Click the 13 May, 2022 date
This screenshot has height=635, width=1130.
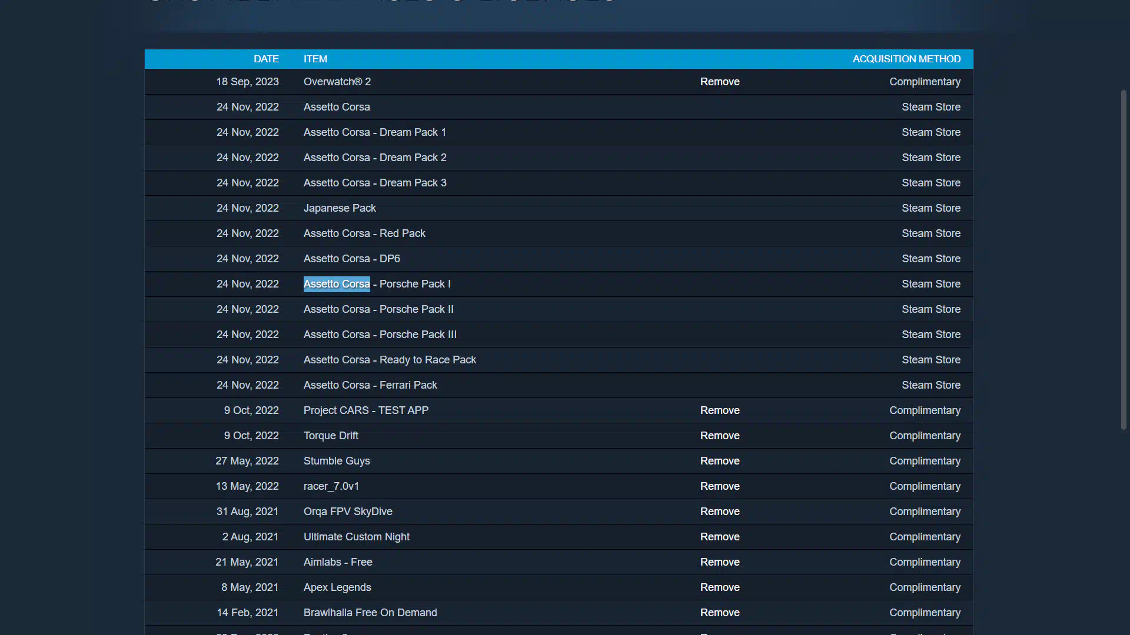coord(247,486)
